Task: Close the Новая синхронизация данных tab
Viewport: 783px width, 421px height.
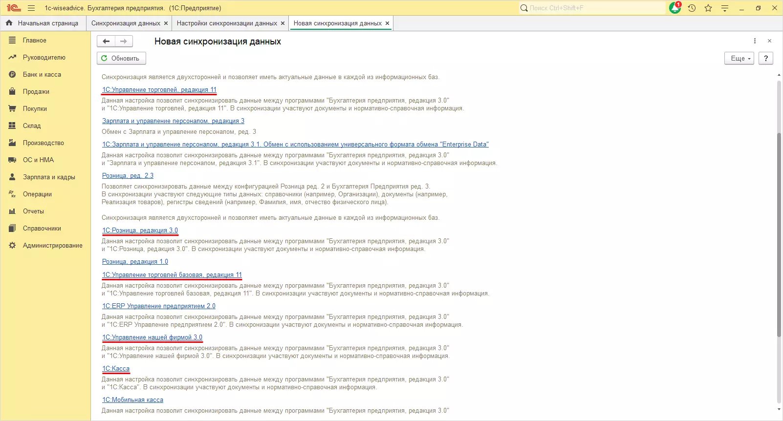Action: 388,23
